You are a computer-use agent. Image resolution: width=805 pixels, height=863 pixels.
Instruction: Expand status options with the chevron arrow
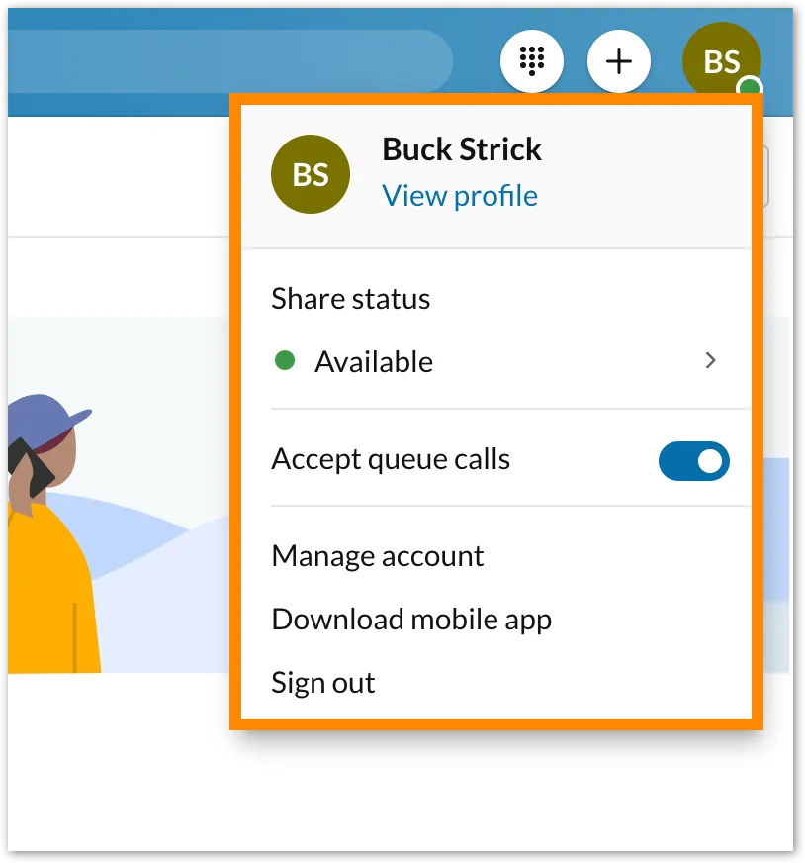pyautogui.click(x=710, y=361)
